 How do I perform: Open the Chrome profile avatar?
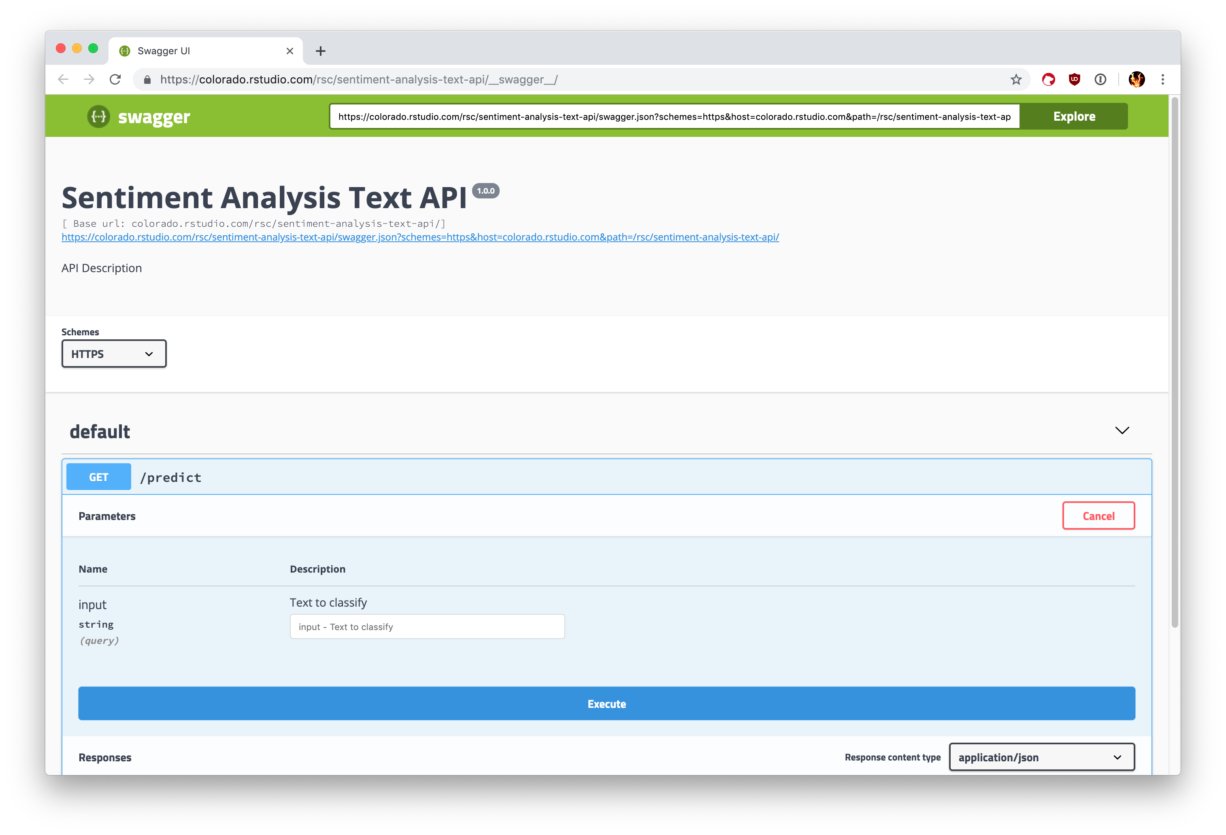pyautogui.click(x=1137, y=79)
